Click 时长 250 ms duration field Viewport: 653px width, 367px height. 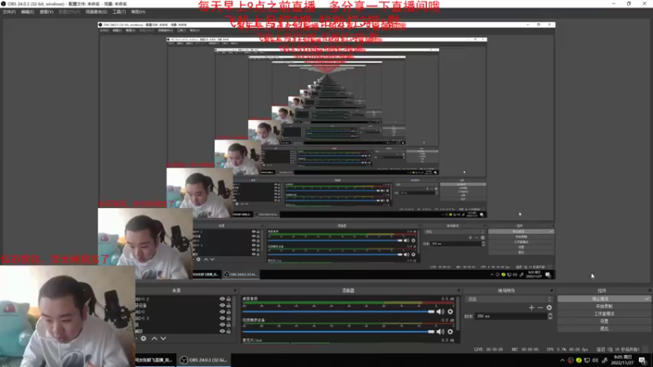[511, 316]
